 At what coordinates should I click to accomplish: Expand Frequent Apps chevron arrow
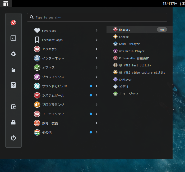[x=96, y=40]
